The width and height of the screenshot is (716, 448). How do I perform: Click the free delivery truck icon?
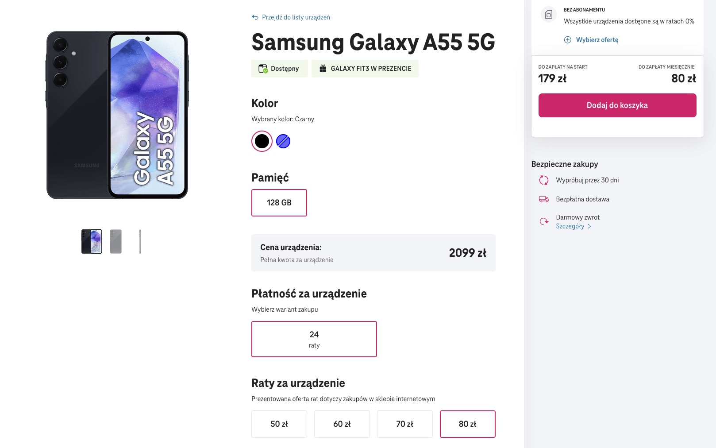click(544, 199)
